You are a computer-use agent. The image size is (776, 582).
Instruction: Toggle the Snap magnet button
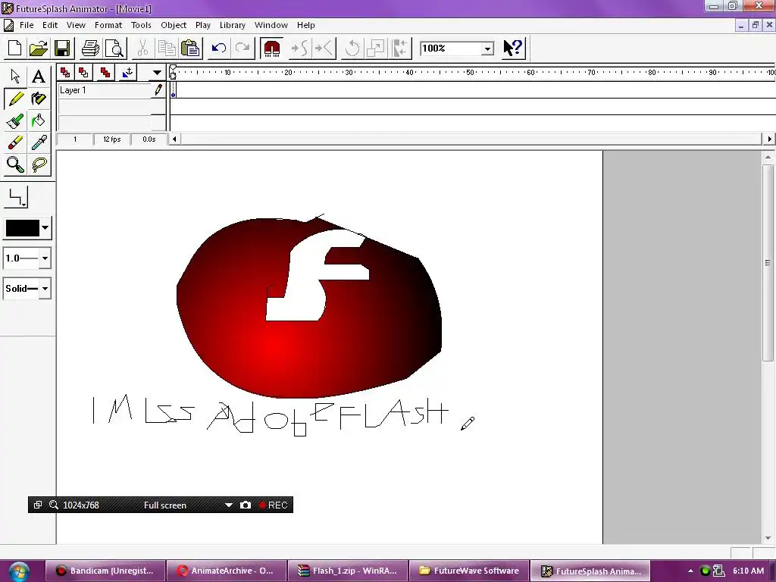click(x=272, y=48)
